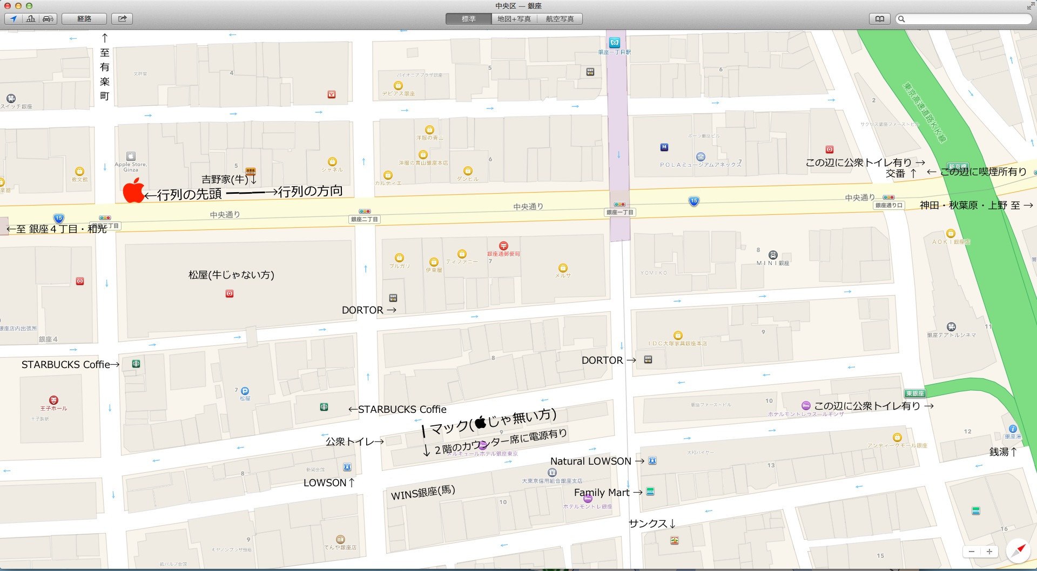Click the 銀座一丁目駅 metro station icon
Screen dimensions: 1037x571
coord(614,43)
